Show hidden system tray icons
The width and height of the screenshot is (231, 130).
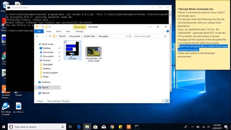[192, 127]
